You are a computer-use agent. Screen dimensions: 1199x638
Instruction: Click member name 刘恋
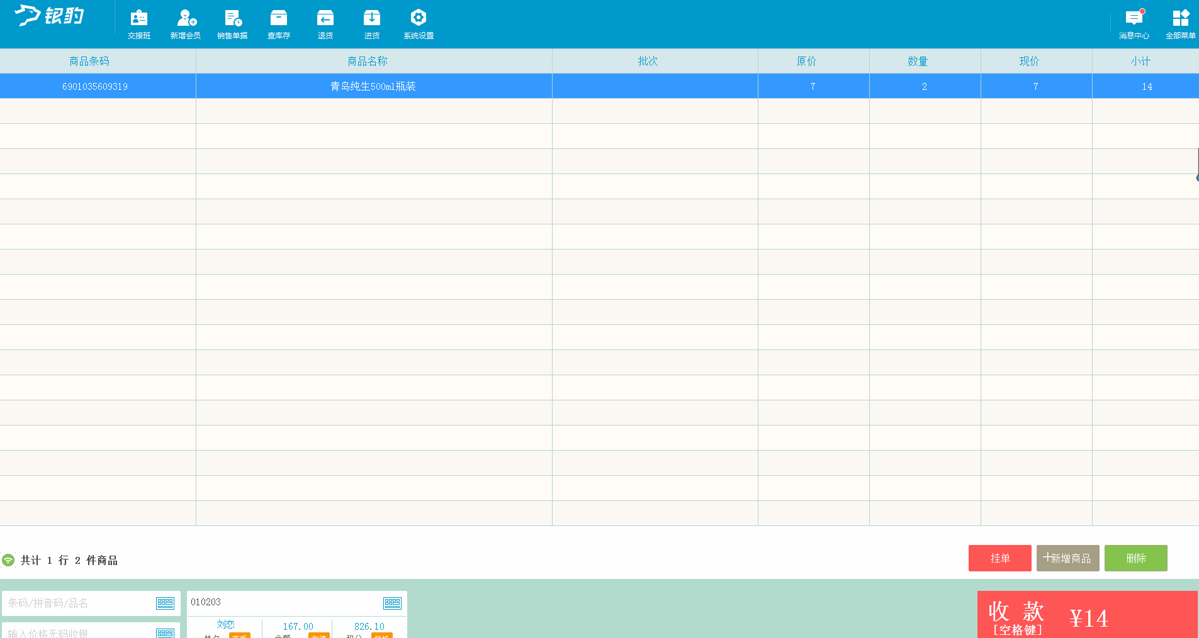pyautogui.click(x=225, y=624)
